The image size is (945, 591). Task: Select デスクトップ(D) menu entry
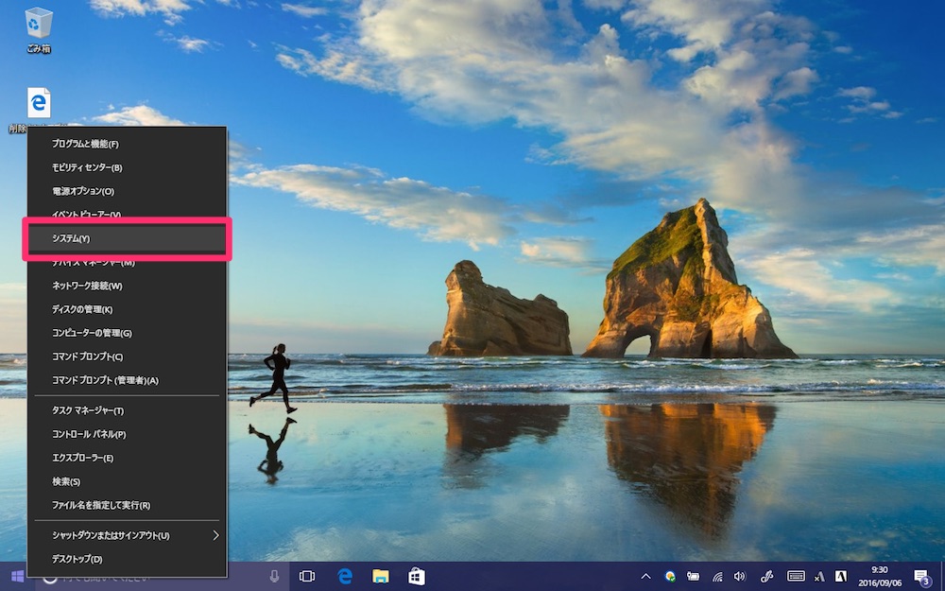coord(128,559)
